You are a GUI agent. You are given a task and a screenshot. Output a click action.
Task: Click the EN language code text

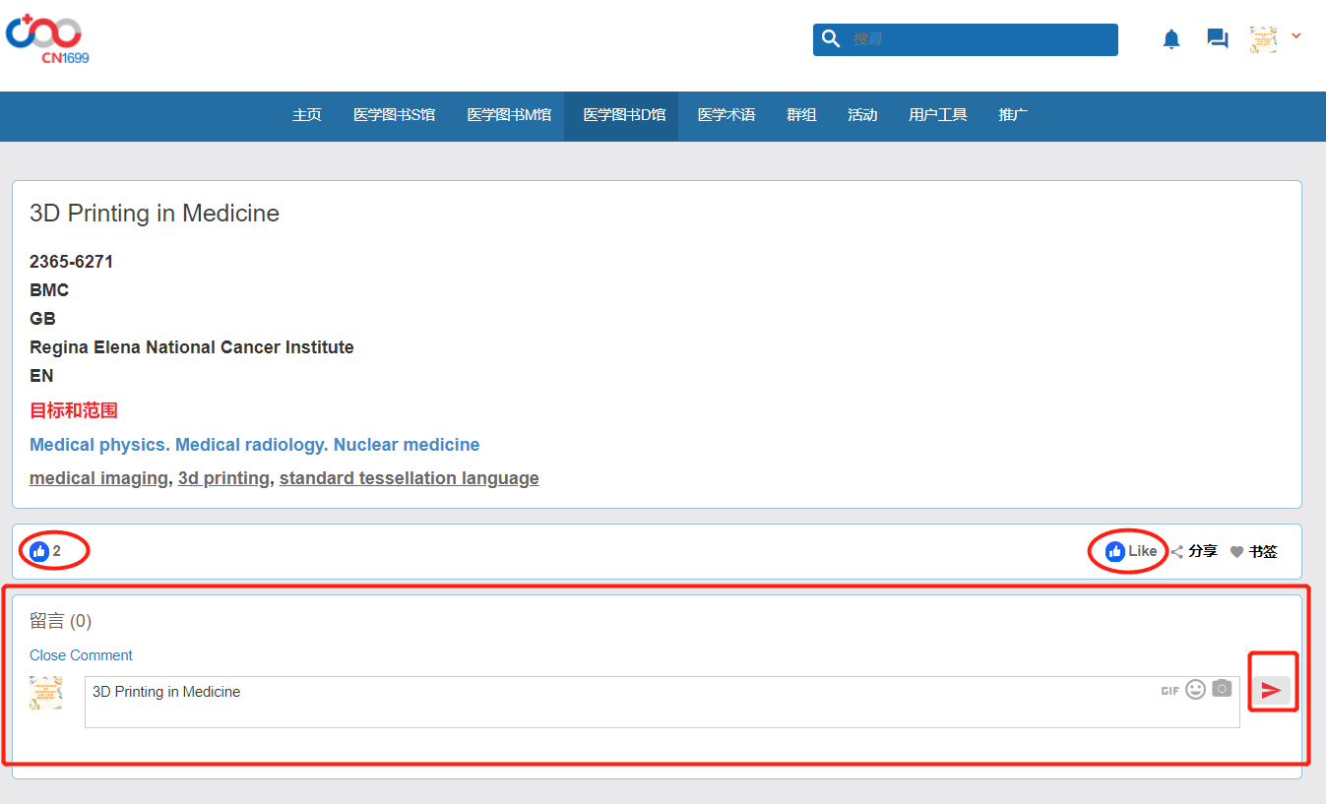[41, 376]
